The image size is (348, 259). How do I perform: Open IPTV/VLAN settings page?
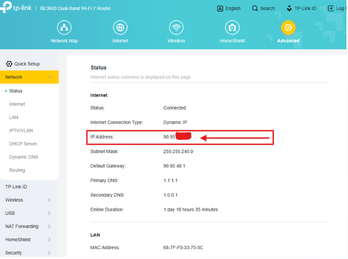tap(21, 131)
